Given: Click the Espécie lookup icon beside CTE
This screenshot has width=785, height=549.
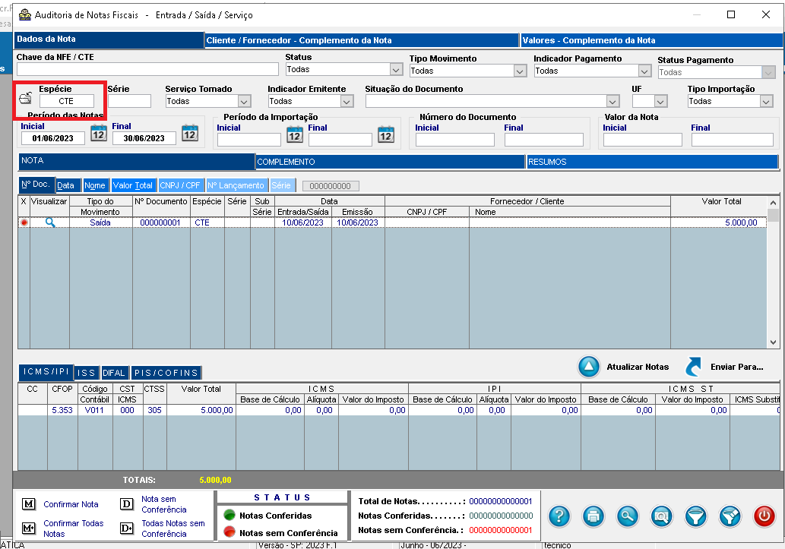Looking at the screenshot, I should tap(26, 99).
